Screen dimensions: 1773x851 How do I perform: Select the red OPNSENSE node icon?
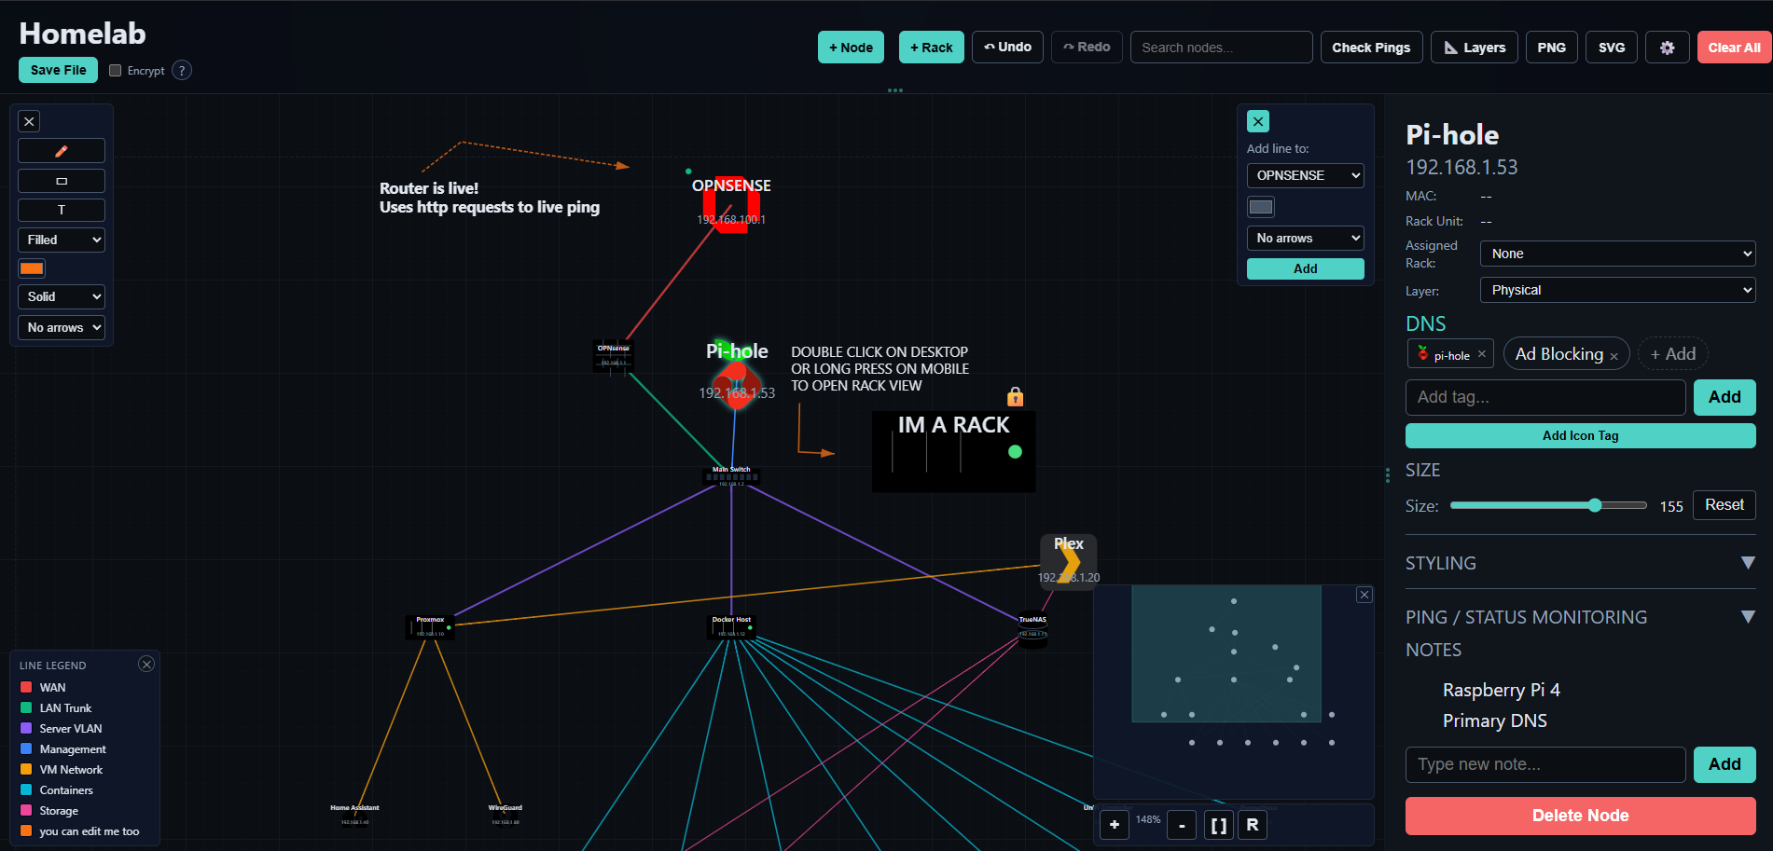731,205
